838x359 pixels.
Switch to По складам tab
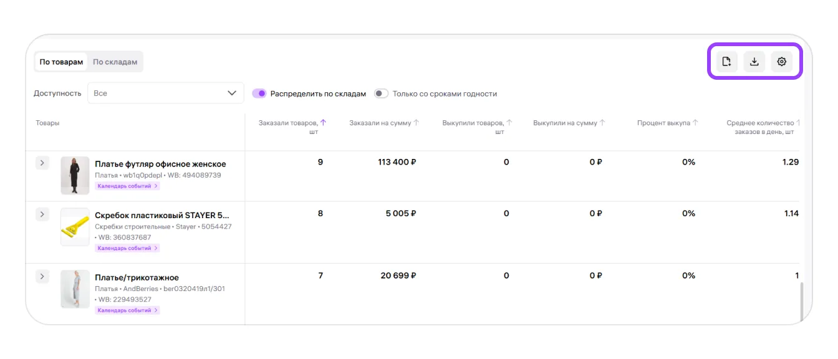115,62
